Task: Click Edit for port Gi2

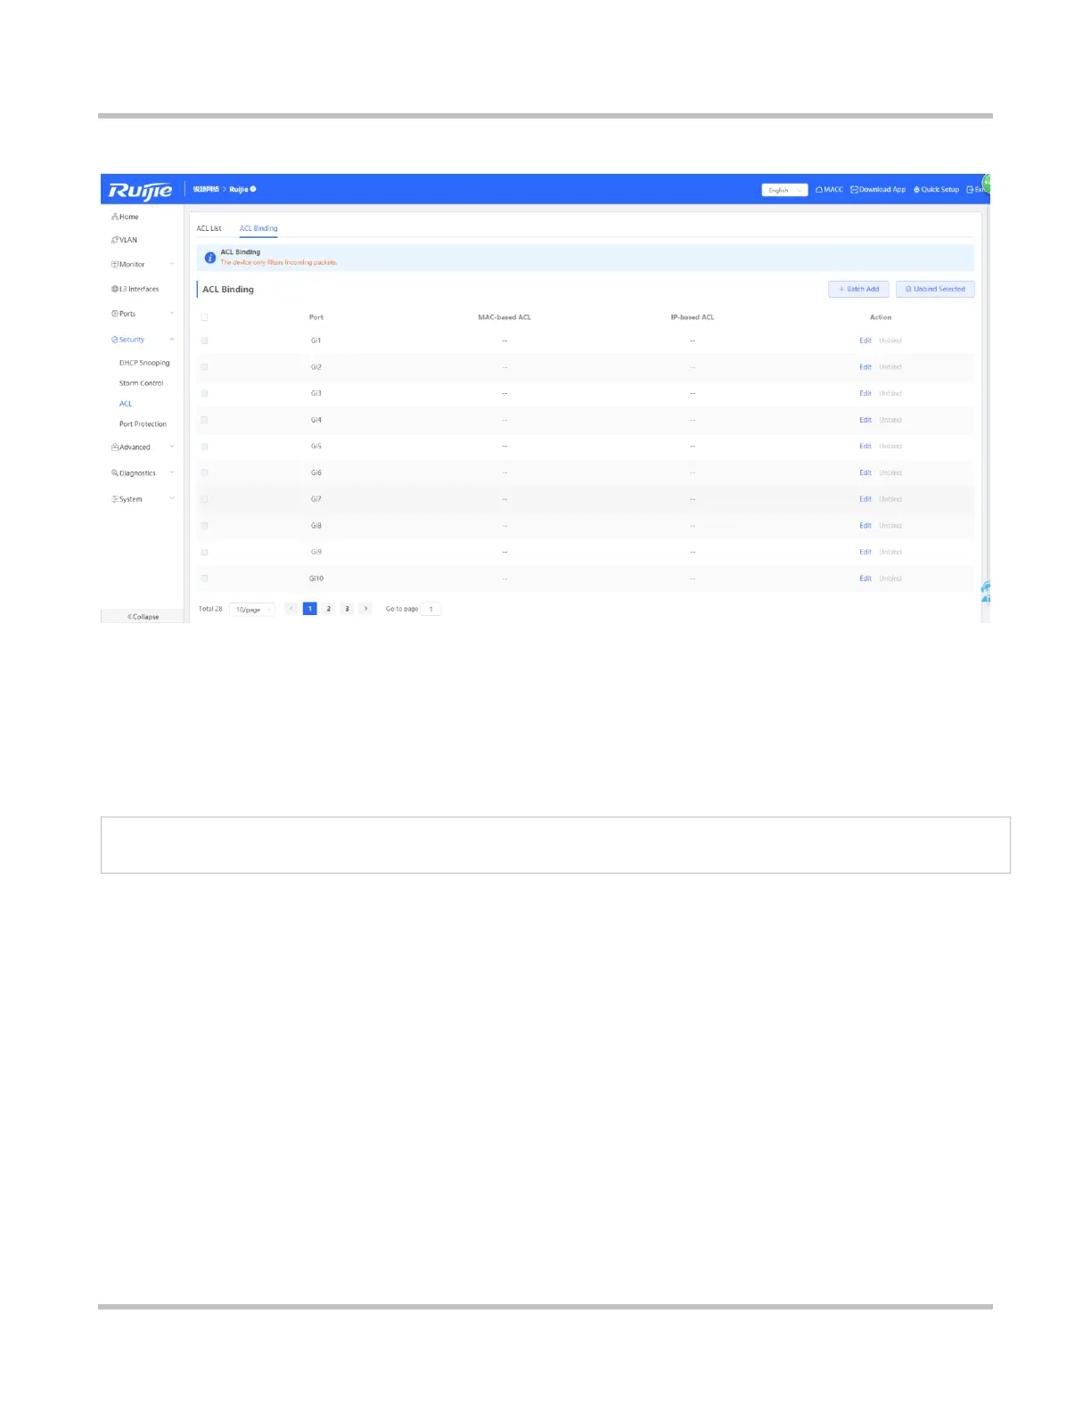Action: tap(865, 367)
